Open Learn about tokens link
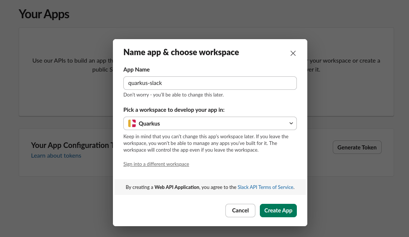Screen dimensions: 409x237 56,156
